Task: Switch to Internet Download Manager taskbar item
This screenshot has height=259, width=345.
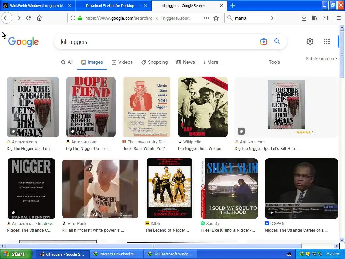Action: click(x=116, y=254)
